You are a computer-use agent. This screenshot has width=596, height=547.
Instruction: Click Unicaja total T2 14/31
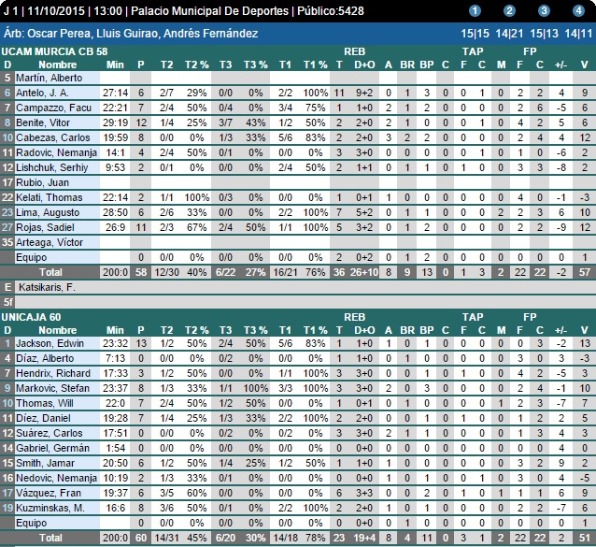coord(166,538)
